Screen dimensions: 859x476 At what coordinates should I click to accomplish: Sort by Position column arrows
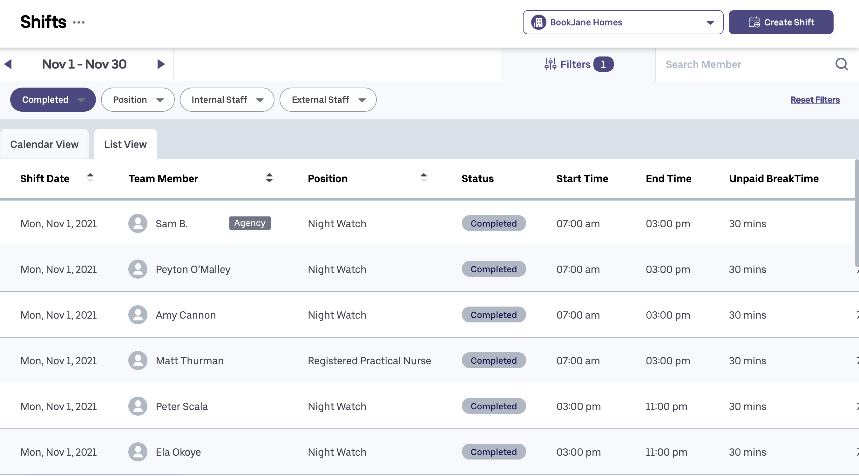(423, 178)
